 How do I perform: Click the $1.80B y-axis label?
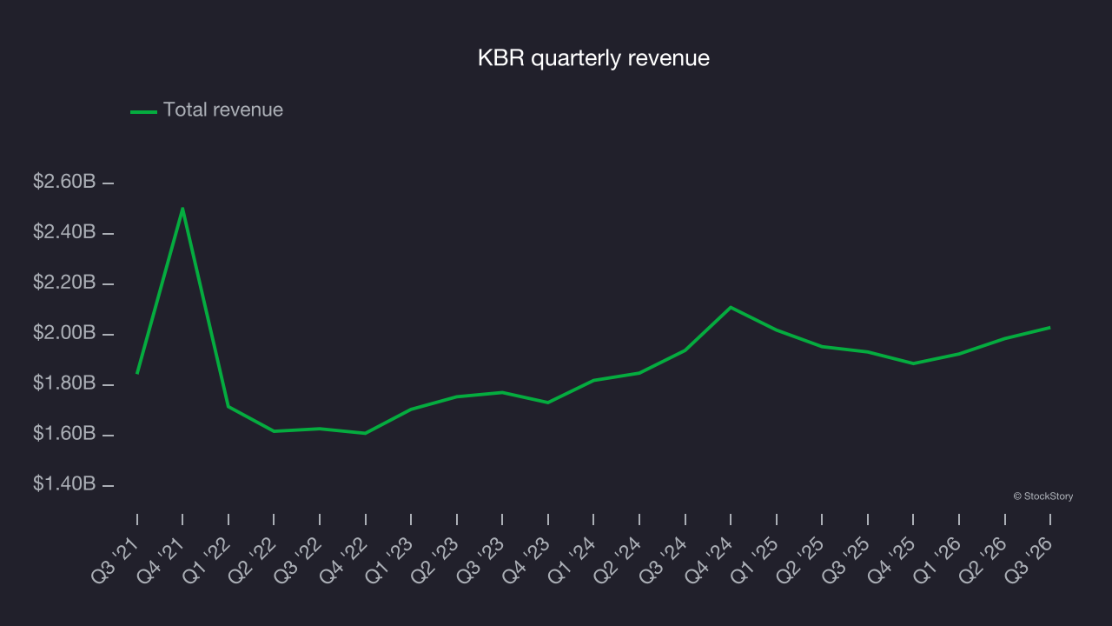64,383
